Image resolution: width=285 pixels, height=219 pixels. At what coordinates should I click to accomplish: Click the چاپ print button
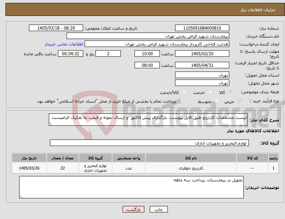(x=159, y=209)
